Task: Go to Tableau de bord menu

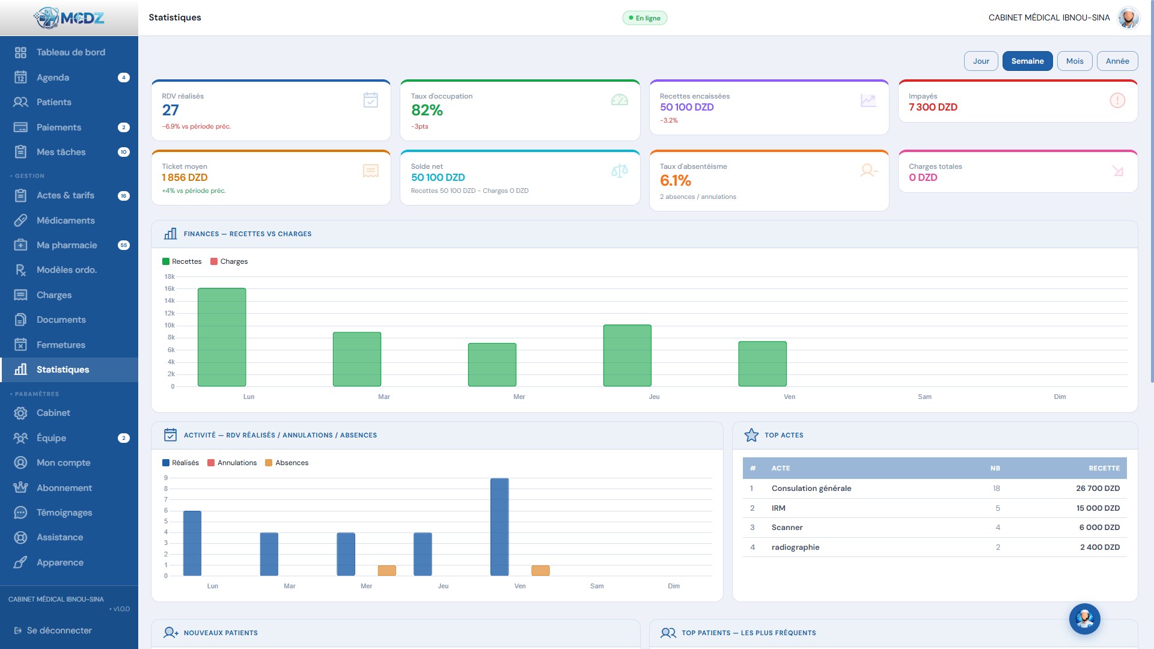Action: point(69,52)
